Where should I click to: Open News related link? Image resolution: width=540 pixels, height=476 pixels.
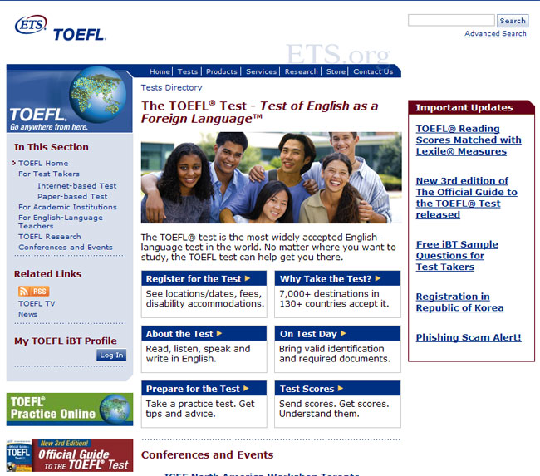click(27, 314)
